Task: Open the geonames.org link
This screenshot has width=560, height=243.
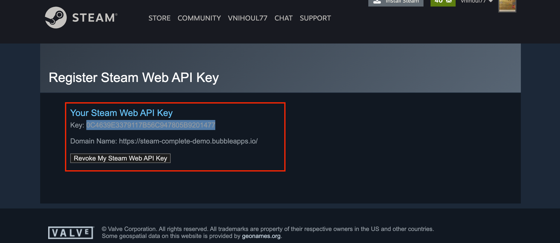Action: pyautogui.click(x=261, y=236)
